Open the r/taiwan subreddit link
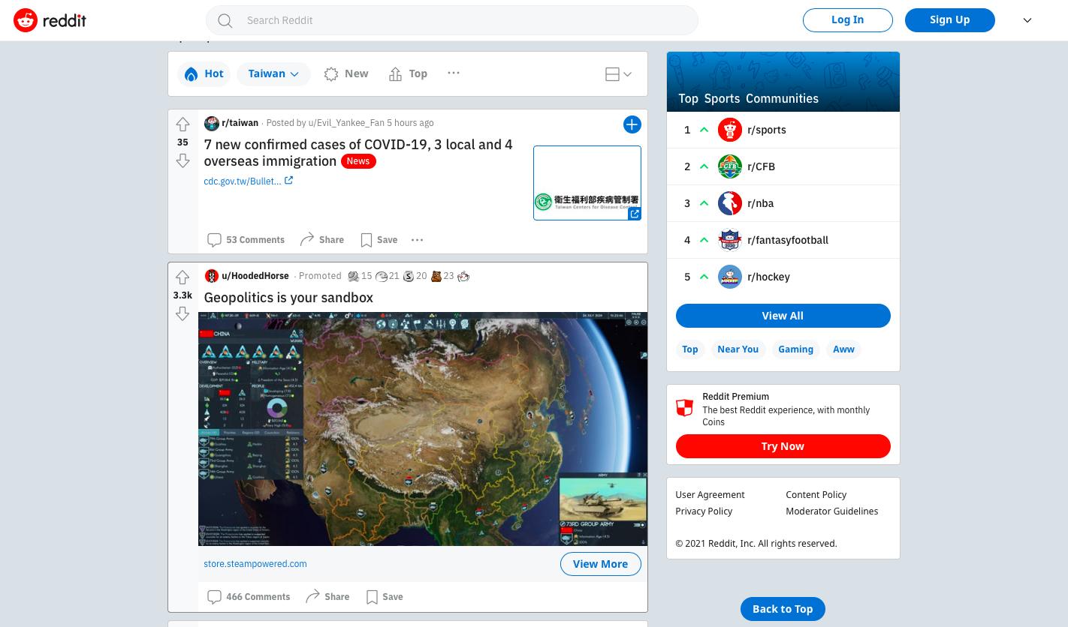Image resolution: width=1068 pixels, height=627 pixels. tap(240, 123)
